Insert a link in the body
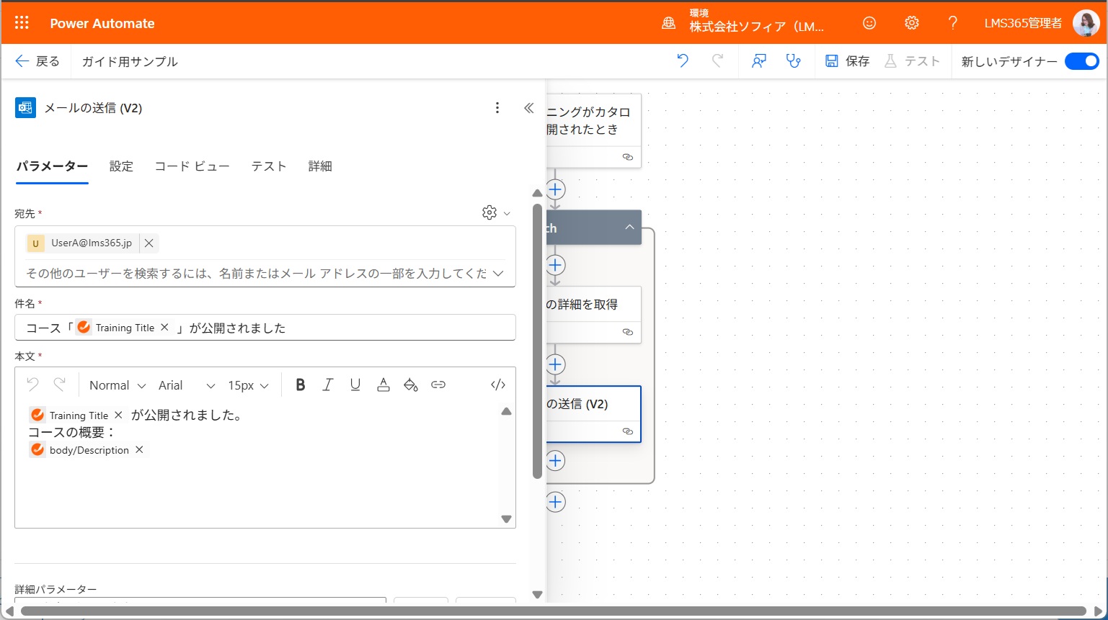Screen dimensions: 1108x620 (x=438, y=385)
